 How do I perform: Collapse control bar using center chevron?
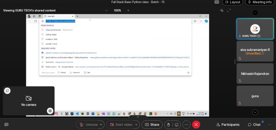click(x=138, y=117)
